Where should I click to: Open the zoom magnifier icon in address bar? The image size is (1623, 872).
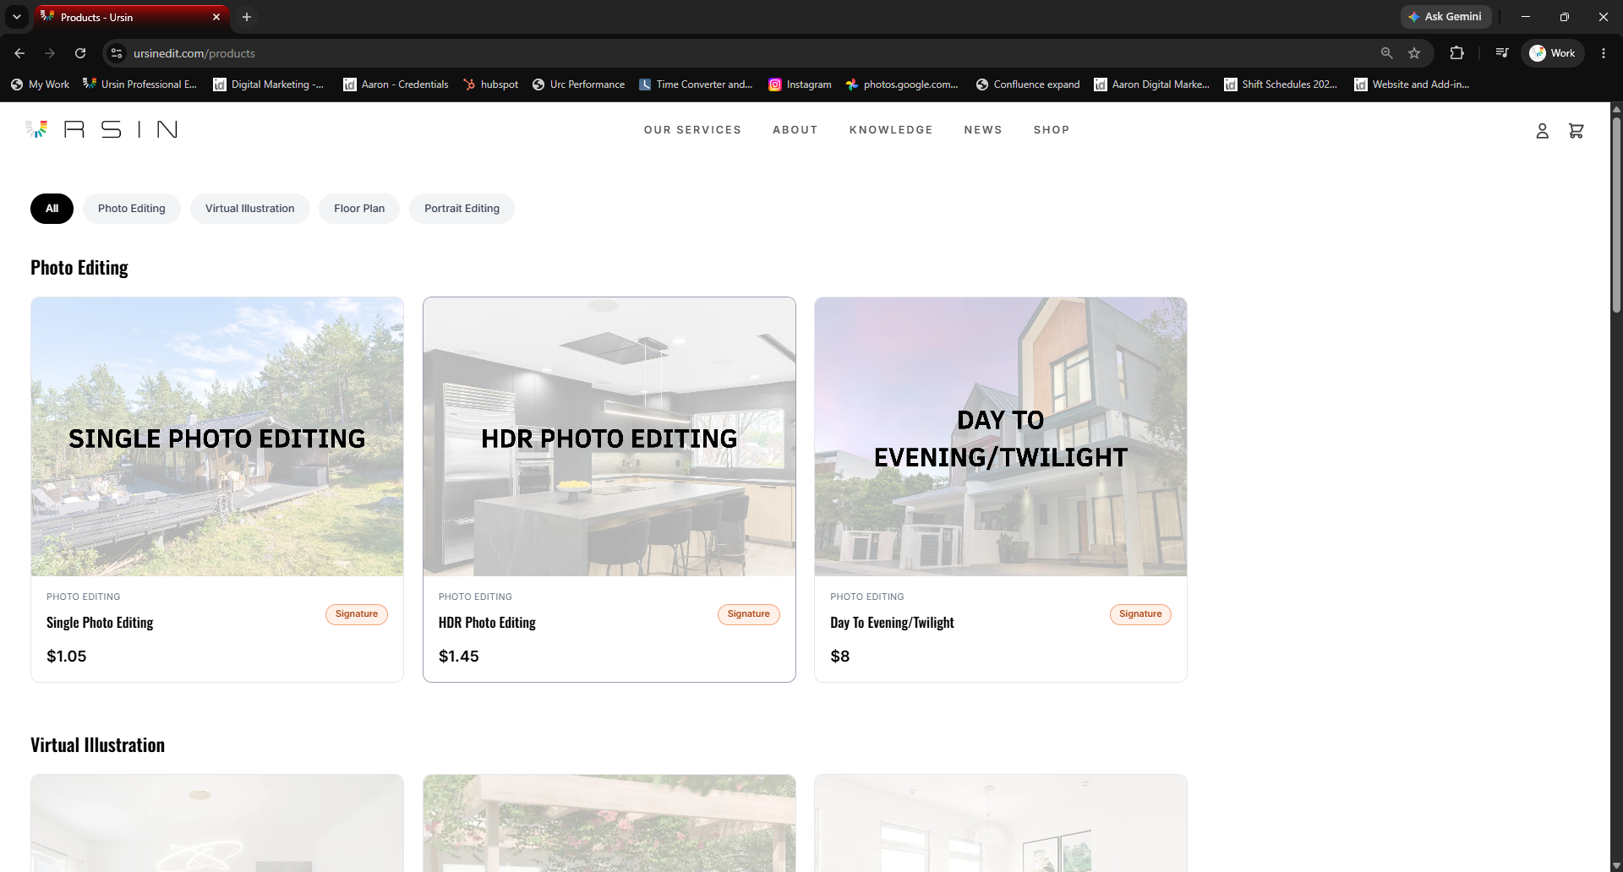(x=1386, y=53)
